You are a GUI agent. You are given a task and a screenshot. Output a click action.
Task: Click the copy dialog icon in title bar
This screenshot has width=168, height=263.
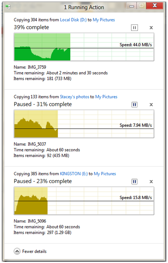(8, 7)
